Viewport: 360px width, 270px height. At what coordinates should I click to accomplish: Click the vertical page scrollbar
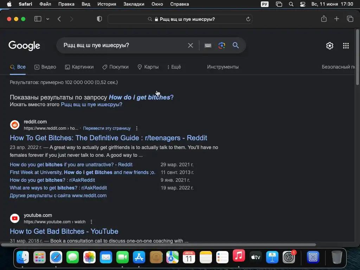357,57
